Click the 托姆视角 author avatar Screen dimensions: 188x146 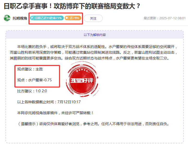pyautogui.click(x=7, y=18)
